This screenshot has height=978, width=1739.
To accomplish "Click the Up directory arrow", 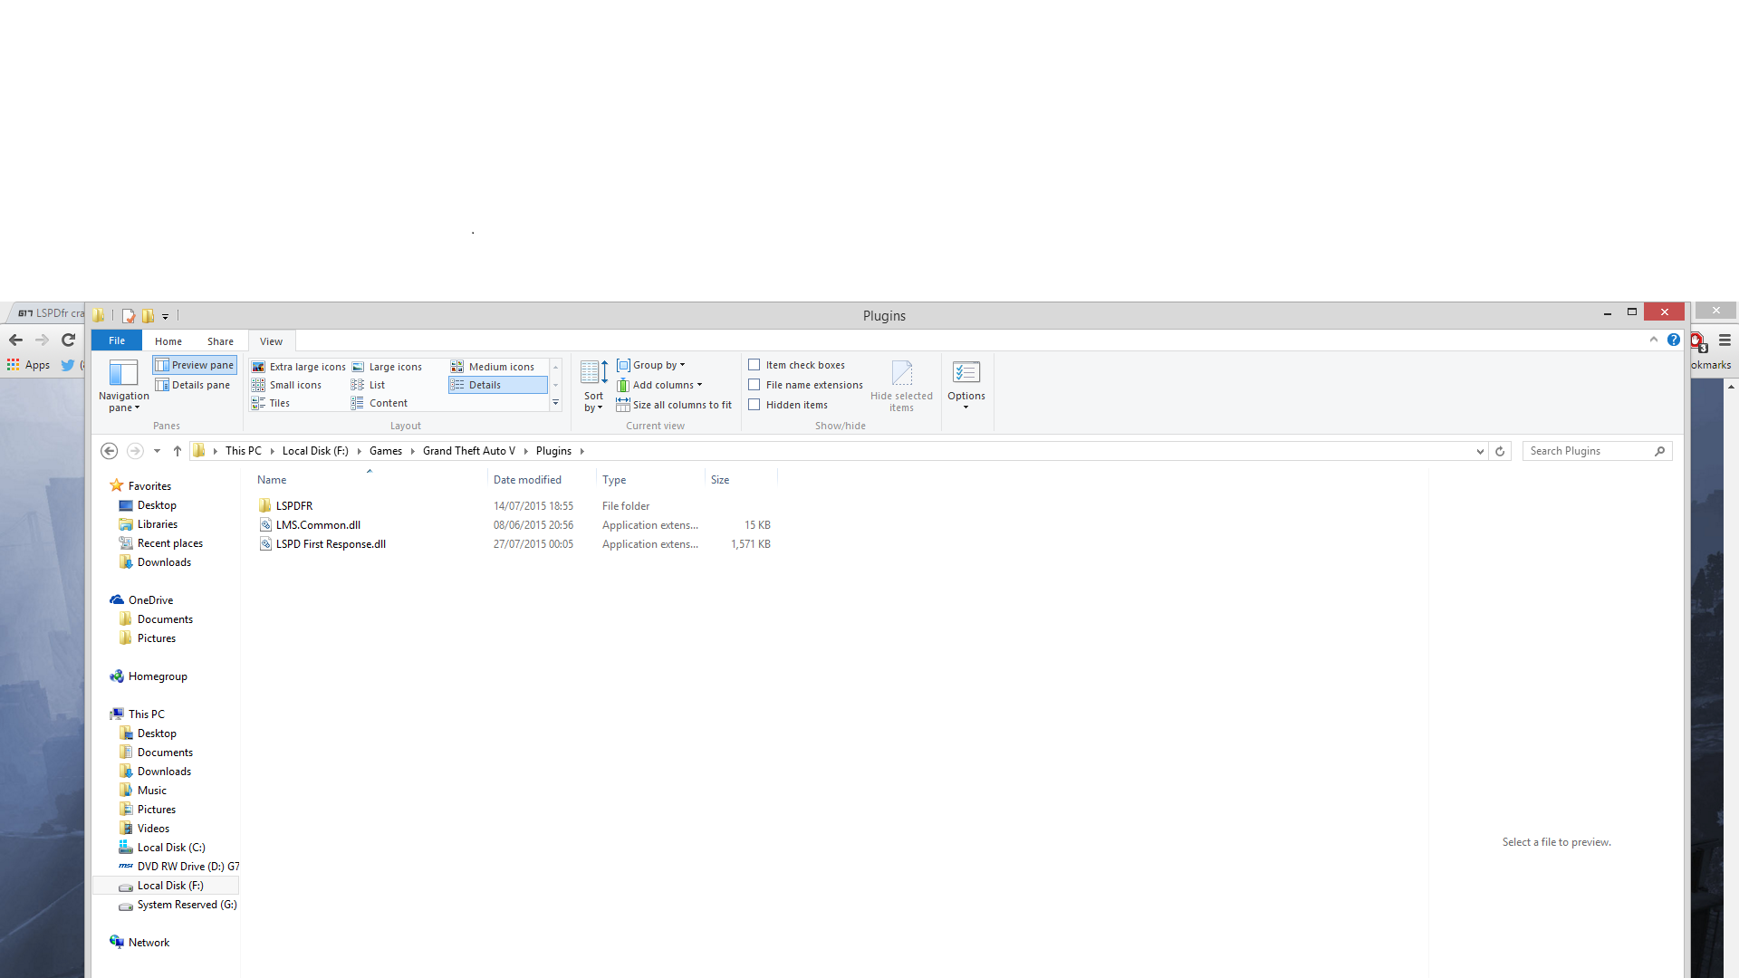I will click(x=178, y=451).
